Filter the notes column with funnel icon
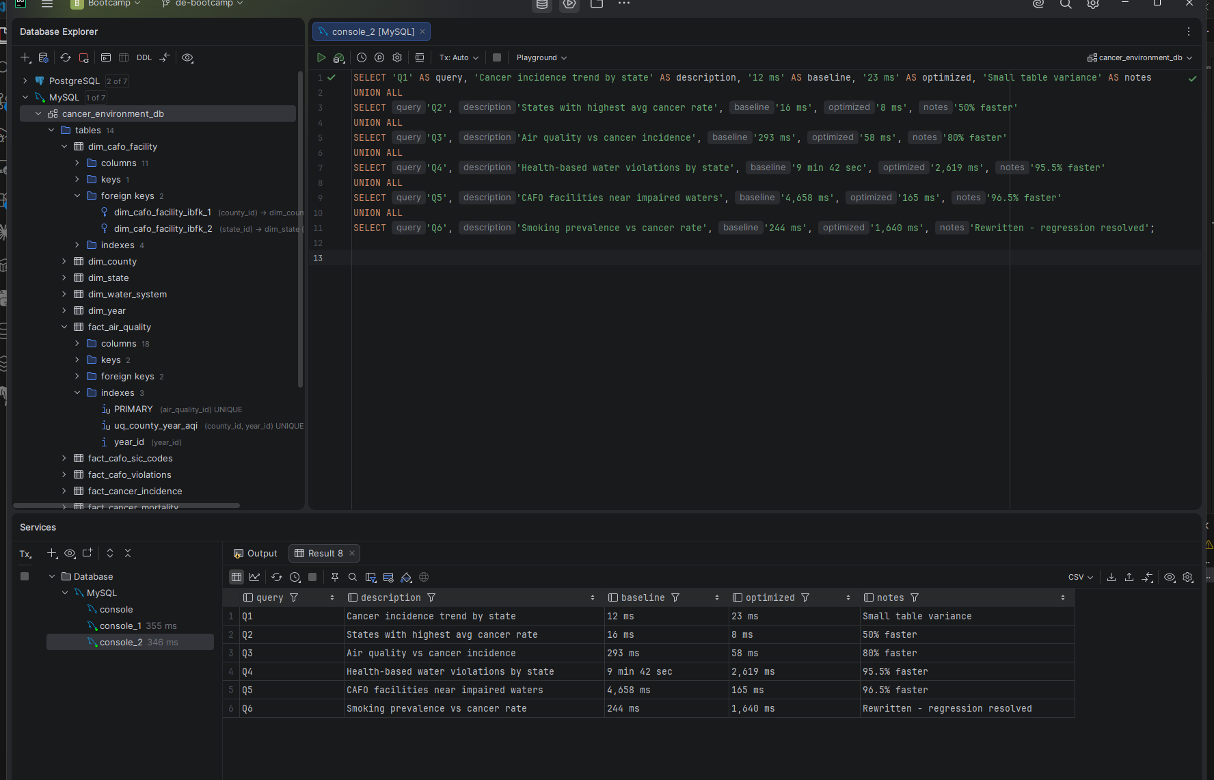Screen dimensions: 1214x780 click(915, 597)
